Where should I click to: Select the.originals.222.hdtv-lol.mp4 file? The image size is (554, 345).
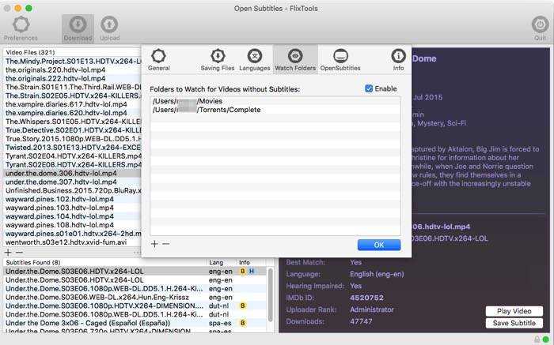(73, 78)
